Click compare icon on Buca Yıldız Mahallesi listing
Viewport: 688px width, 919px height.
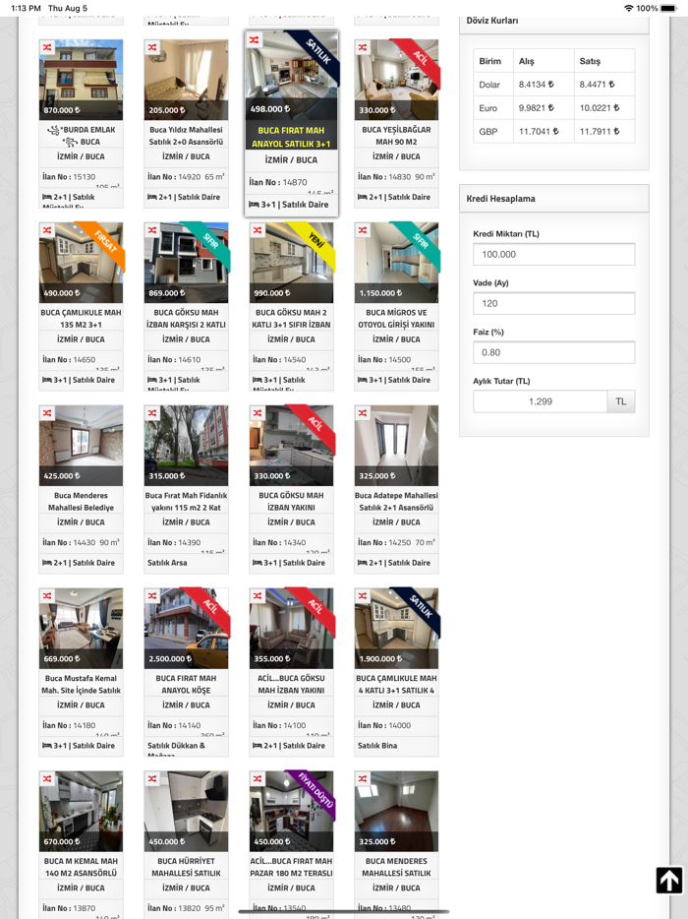point(152,47)
